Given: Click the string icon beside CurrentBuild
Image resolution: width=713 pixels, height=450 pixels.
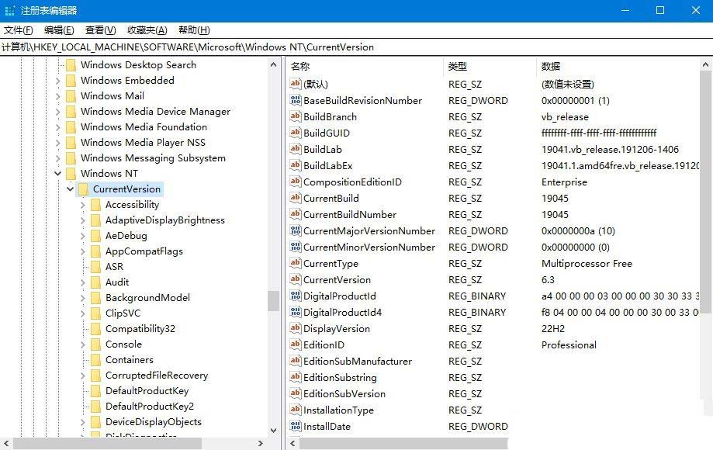Looking at the screenshot, I should 295,198.
